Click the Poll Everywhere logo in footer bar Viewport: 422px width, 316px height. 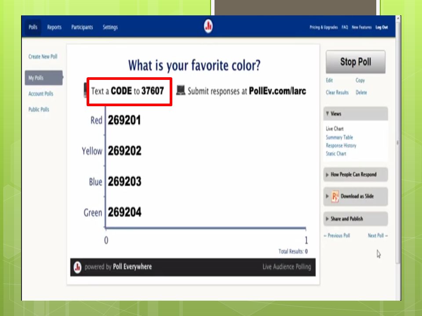point(77,267)
